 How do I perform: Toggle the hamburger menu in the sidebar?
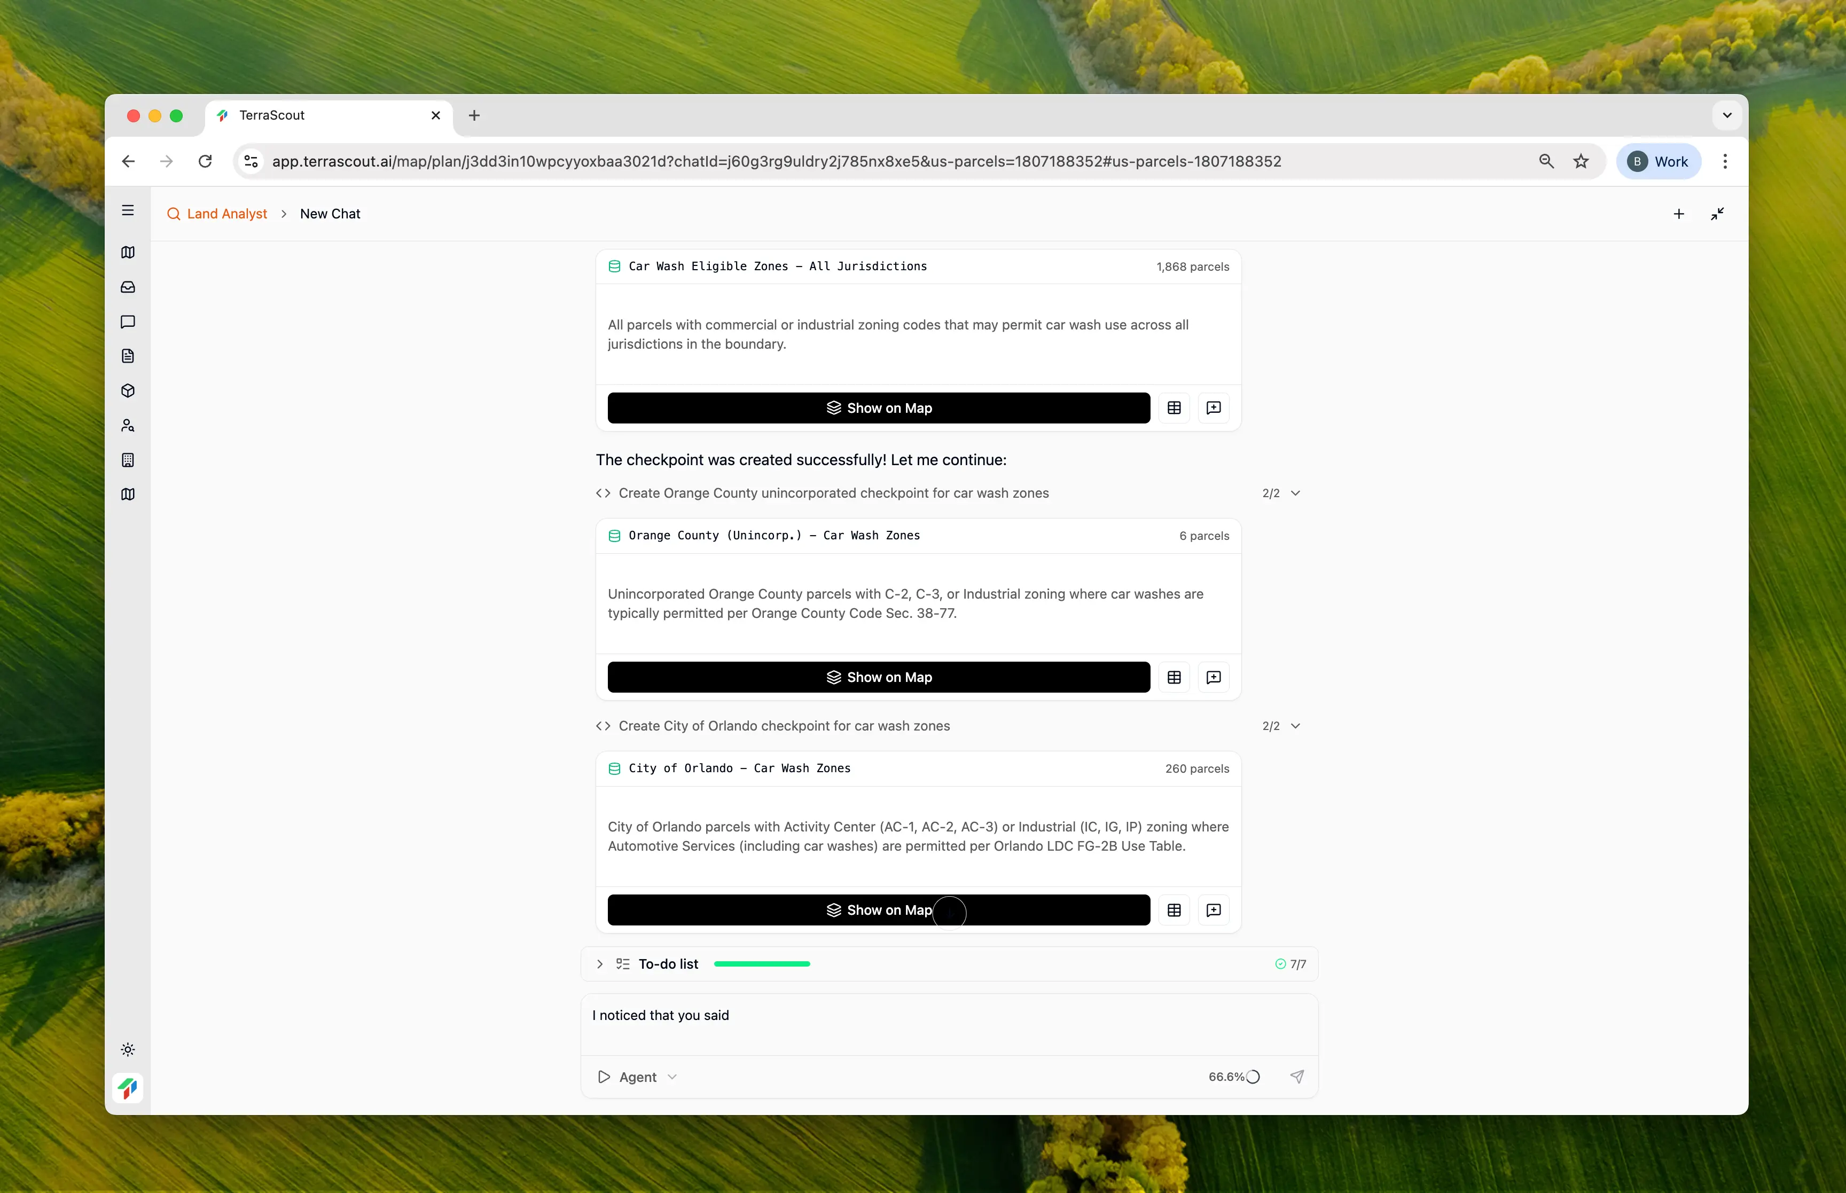128,211
